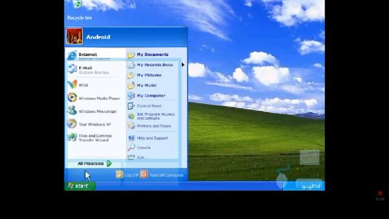
Task: Click the My Documents text label
Action: pos(153,54)
